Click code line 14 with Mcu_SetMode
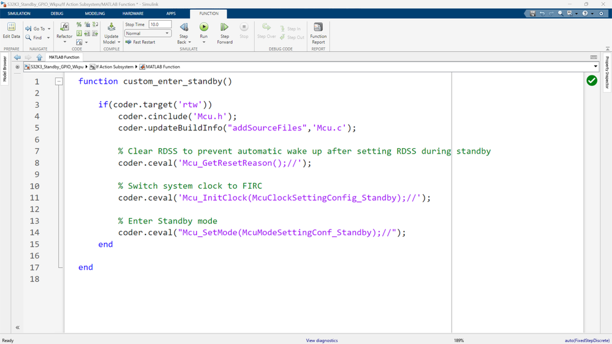 point(262,233)
